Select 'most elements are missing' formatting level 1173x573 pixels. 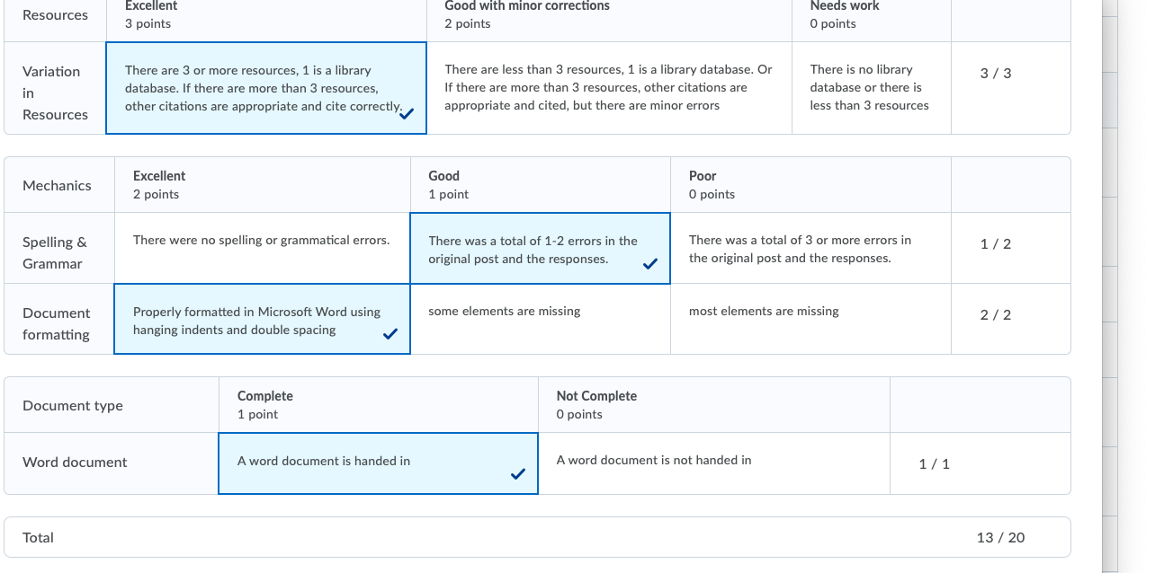click(810, 319)
